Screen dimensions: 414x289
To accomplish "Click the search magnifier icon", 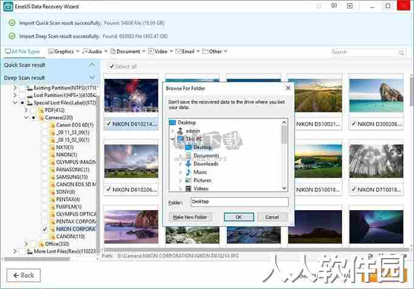I will tap(401, 53).
